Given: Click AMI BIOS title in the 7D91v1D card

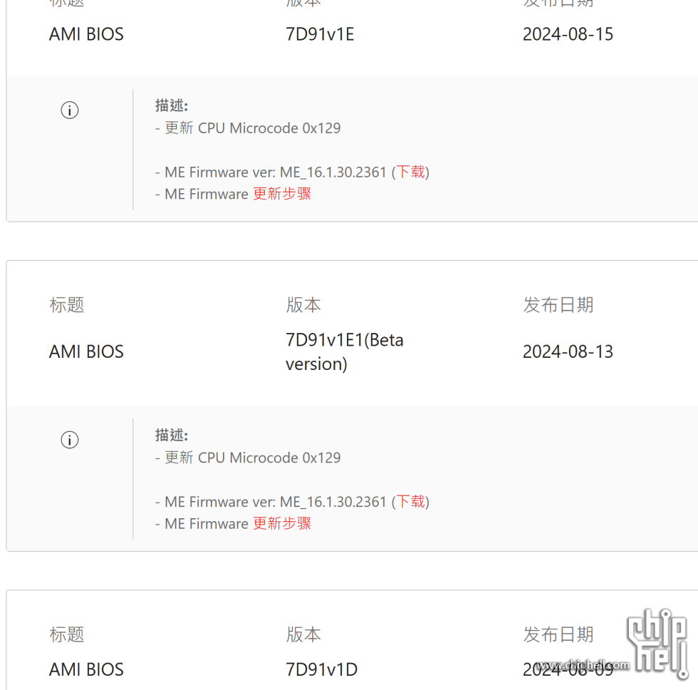Looking at the screenshot, I should click(x=86, y=669).
